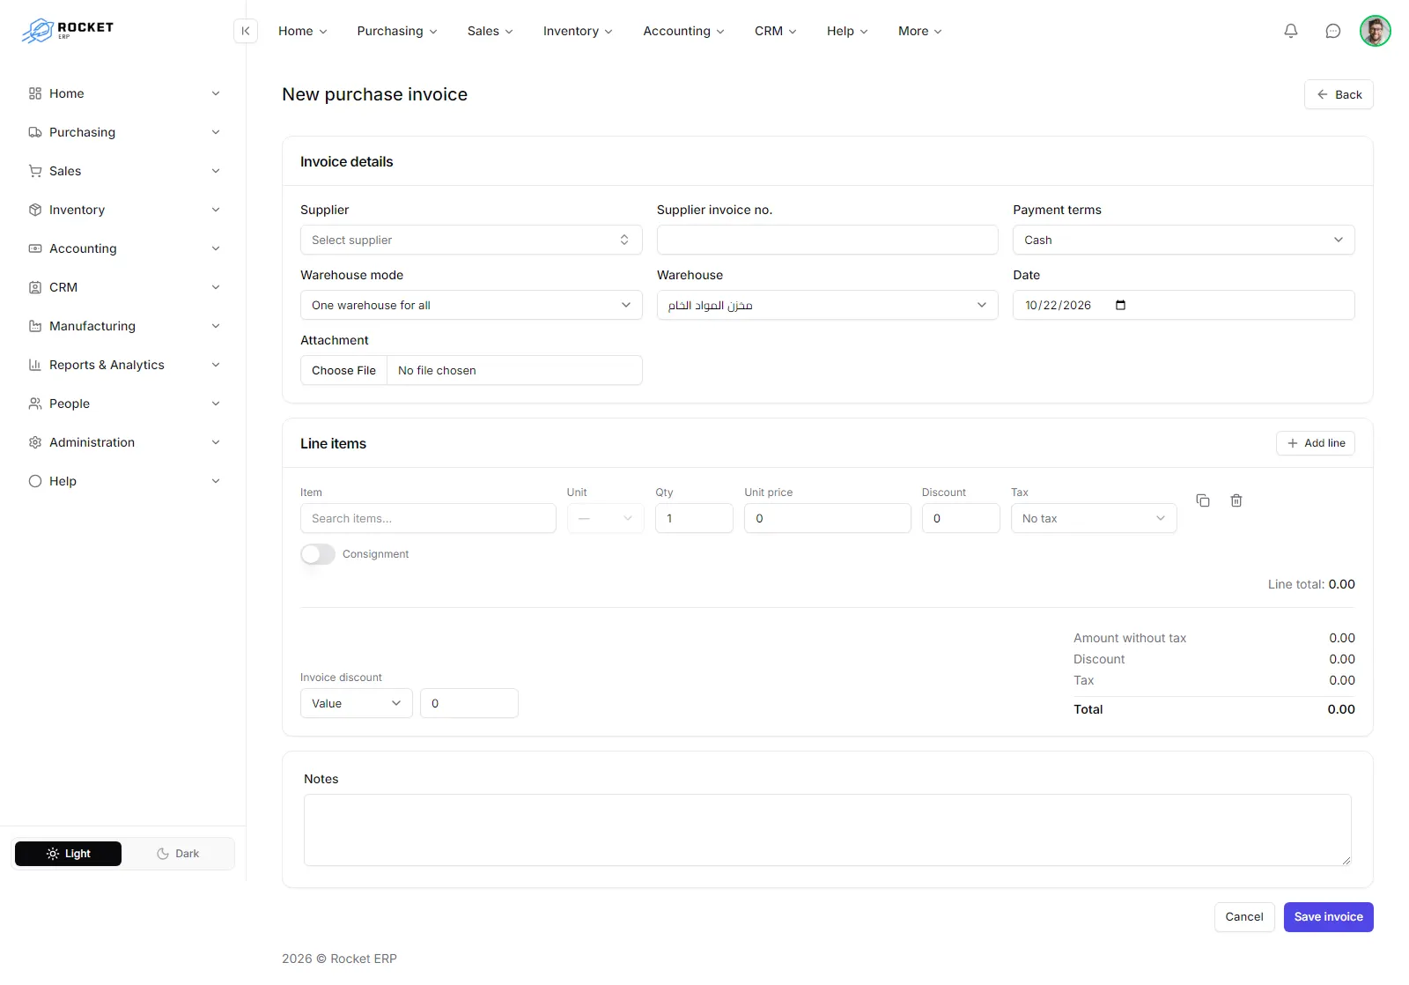This screenshot has width=1409, height=985.
Task: Click the sidebar Sales cart icon
Action: click(x=35, y=171)
